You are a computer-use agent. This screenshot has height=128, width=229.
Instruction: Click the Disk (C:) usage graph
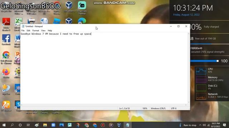coord(201,88)
